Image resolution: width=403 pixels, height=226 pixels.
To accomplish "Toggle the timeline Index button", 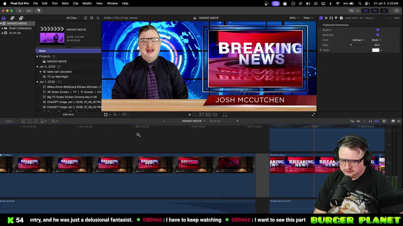I will tap(9, 121).
